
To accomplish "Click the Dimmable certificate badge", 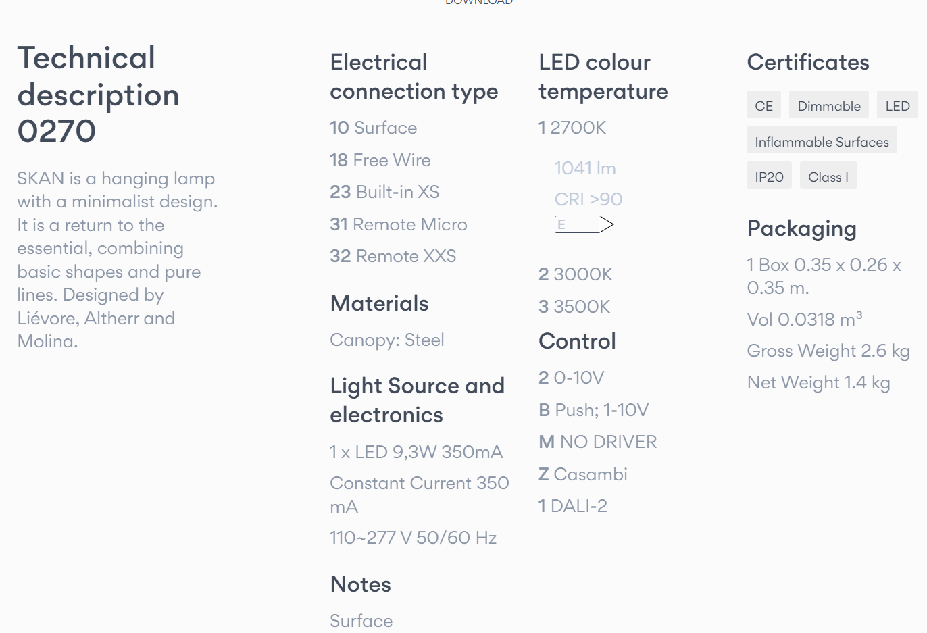I will pos(829,106).
